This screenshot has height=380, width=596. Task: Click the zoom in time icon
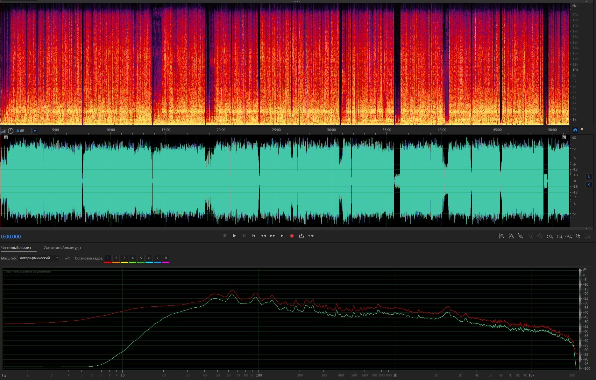(521, 236)
